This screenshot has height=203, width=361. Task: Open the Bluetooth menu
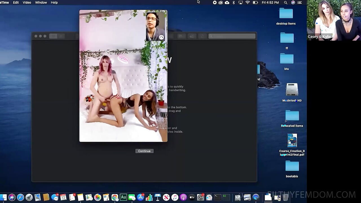[234, 2]
